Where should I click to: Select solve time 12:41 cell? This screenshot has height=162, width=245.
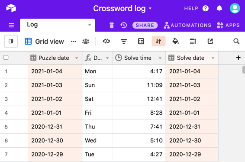click(139, 99)
